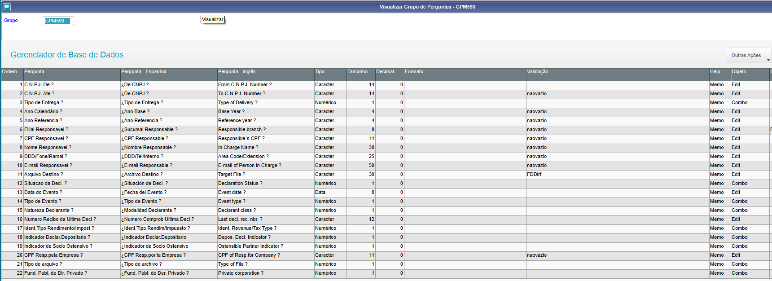Click the 'FDDirf' validation cell
The height and width of the screenshot is (281, 772).
point(618,175)
